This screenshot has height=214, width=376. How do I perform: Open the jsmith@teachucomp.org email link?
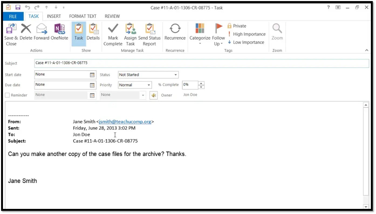click(125, 122)
